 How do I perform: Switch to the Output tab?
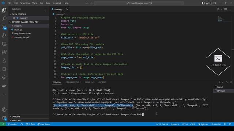(x=102, y=82)
